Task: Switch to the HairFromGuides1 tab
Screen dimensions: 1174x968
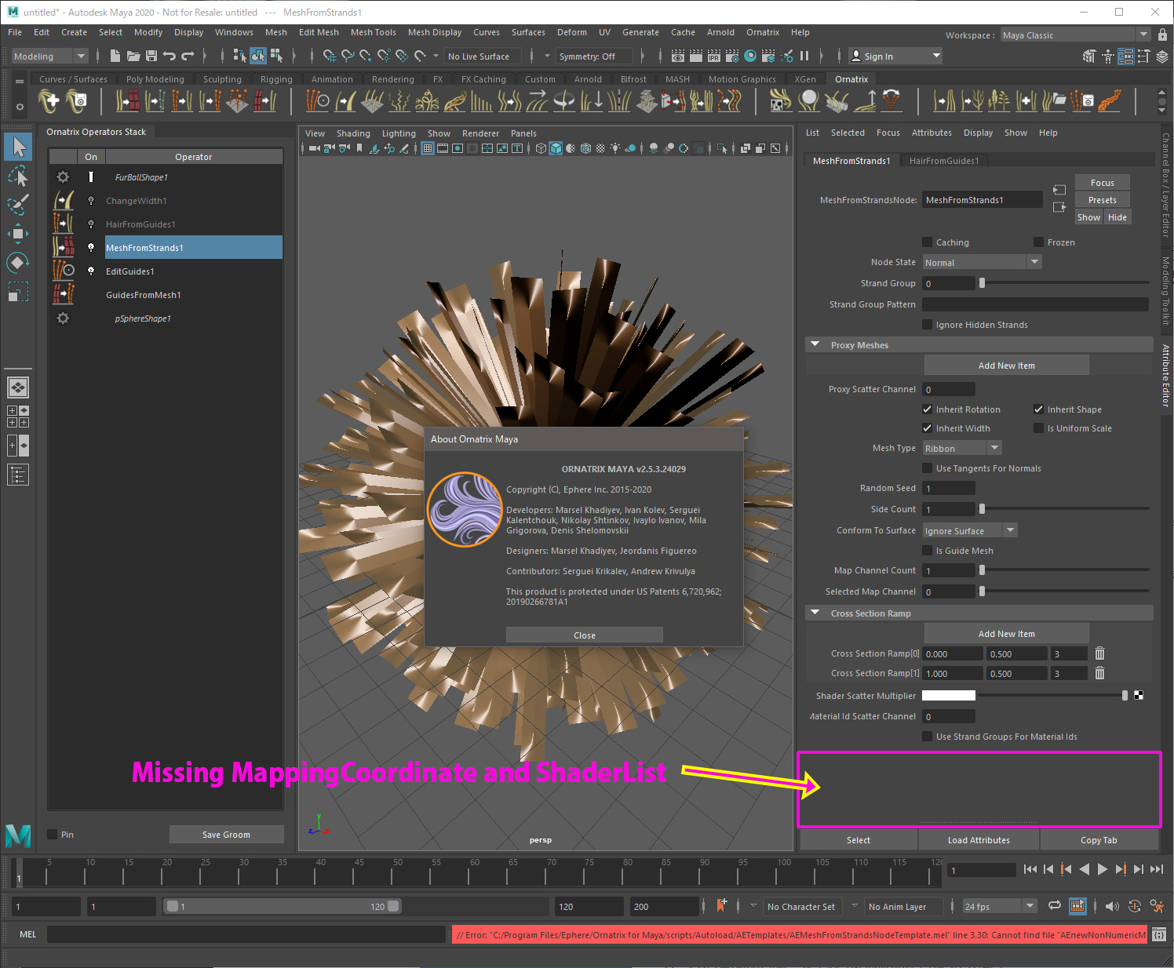Action: [943, 161]
